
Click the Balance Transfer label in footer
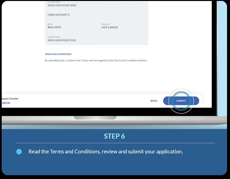10,98
